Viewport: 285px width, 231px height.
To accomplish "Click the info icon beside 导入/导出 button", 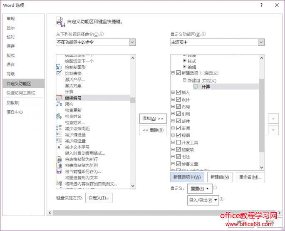I will click(221, 199).
